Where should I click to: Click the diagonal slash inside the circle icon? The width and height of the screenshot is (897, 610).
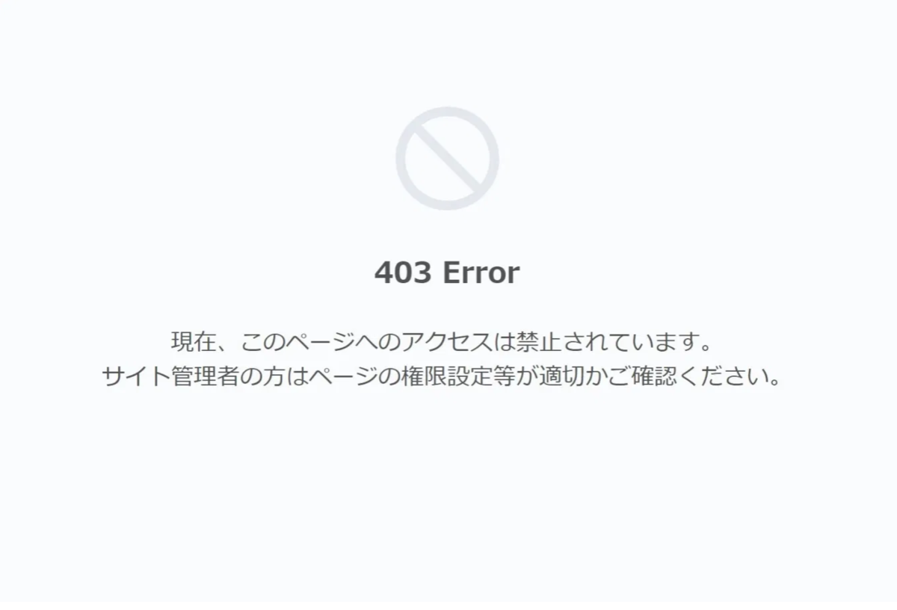coord(447,158)
